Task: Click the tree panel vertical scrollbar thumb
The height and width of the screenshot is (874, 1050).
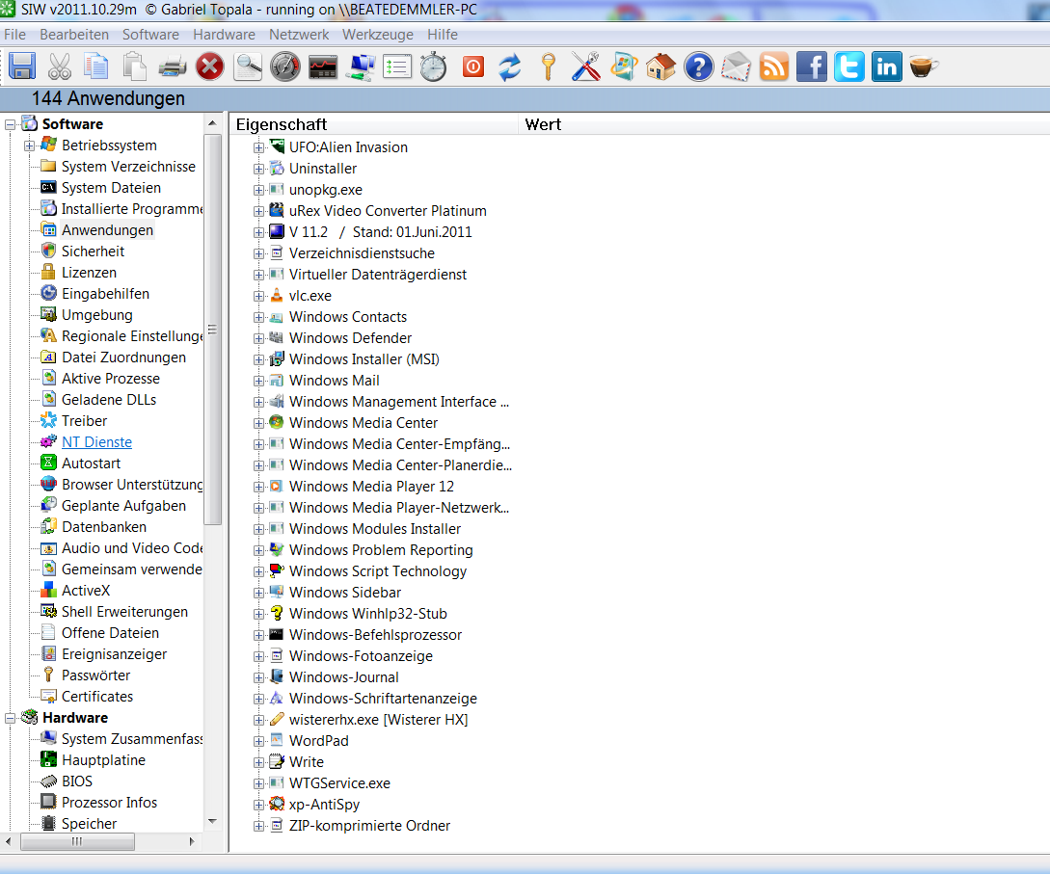Action: pos(212,330)
